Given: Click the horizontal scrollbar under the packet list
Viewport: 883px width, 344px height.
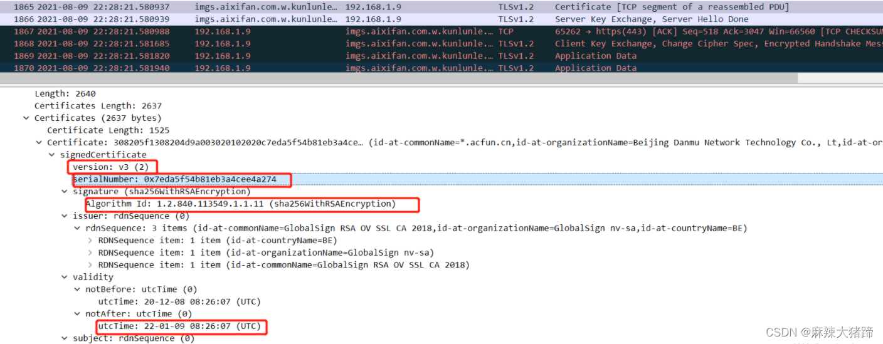Looking at the screenshot, I should pos(399,78).
